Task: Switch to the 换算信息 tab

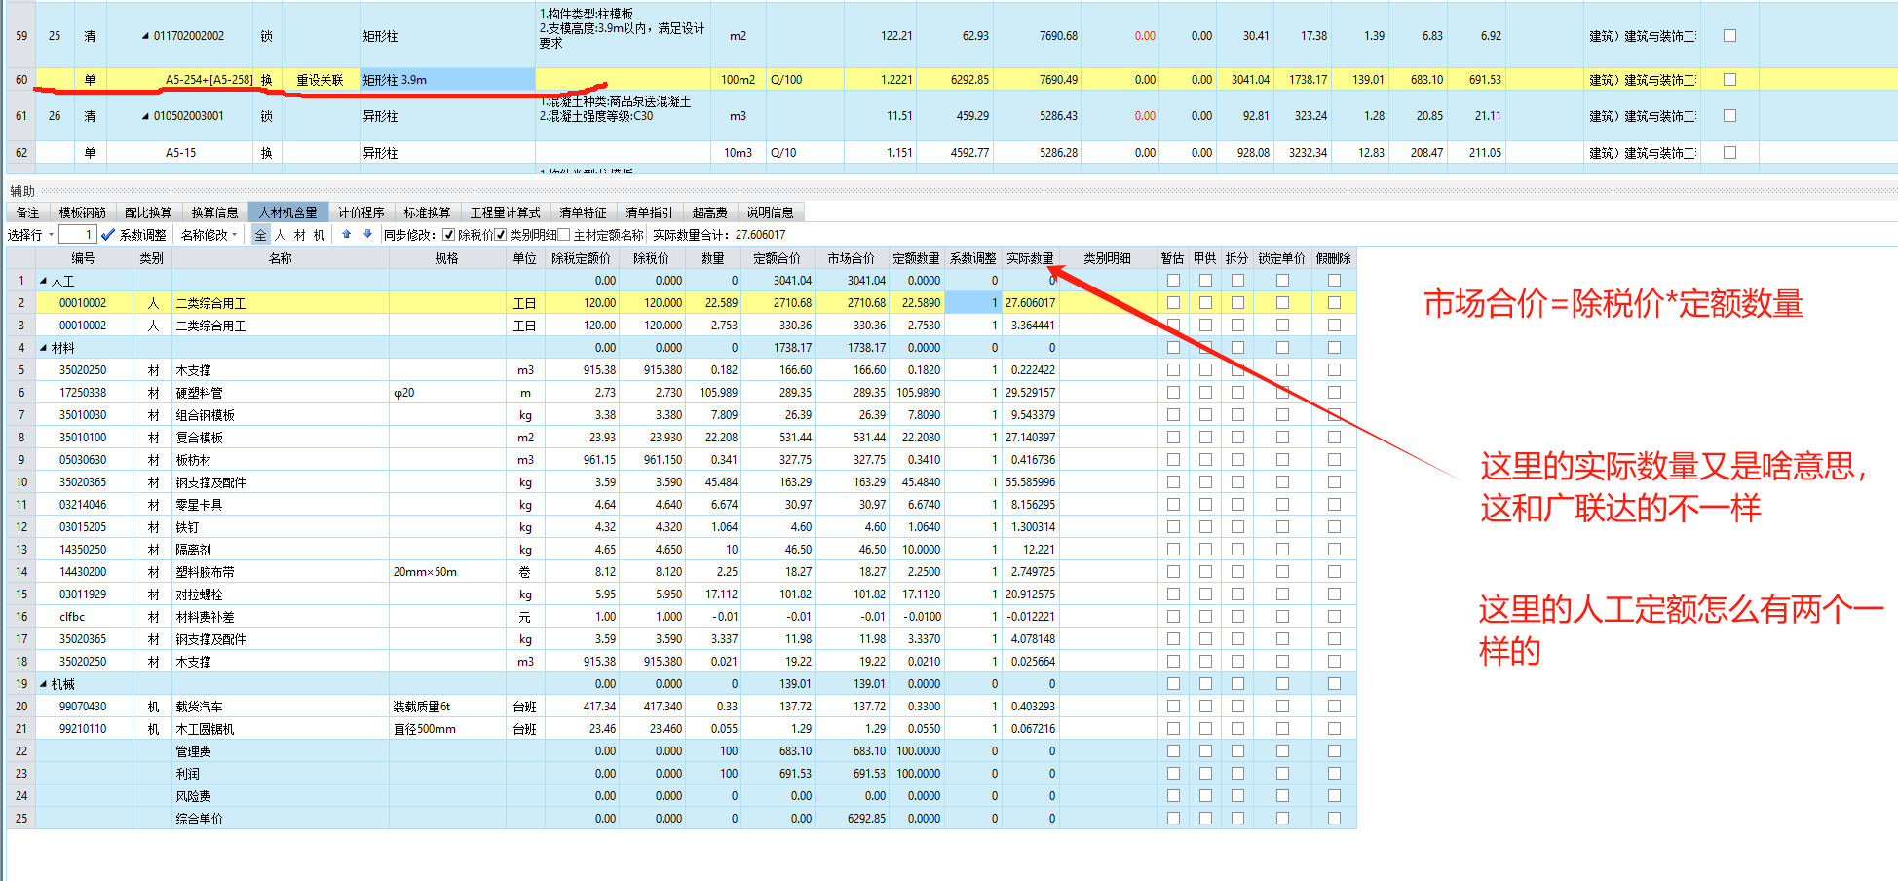Action: pyautogui.click(x=214, y=212)
